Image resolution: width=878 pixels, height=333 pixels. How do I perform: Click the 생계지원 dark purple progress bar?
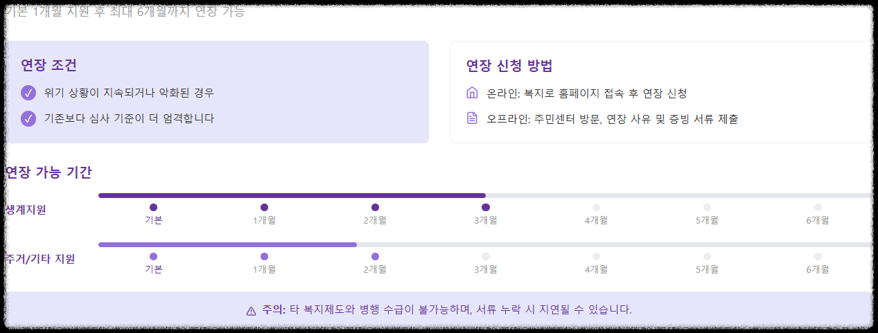coord(292,195)
